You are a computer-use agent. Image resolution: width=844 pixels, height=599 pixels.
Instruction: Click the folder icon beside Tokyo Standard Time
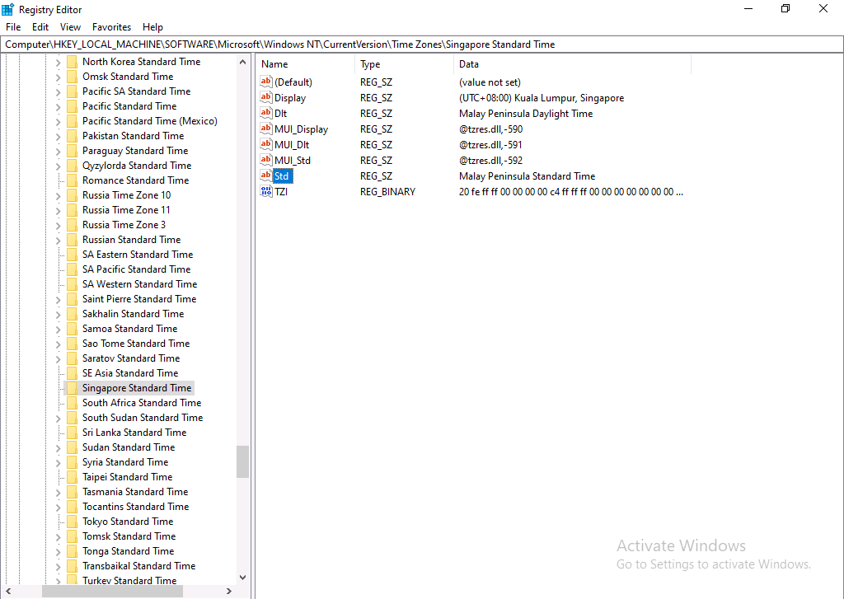pyautogui.click(x=71, y=521)
